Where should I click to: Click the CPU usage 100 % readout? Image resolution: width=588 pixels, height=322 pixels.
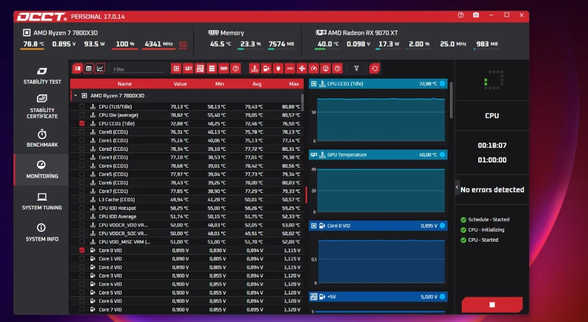coord(125,44)
